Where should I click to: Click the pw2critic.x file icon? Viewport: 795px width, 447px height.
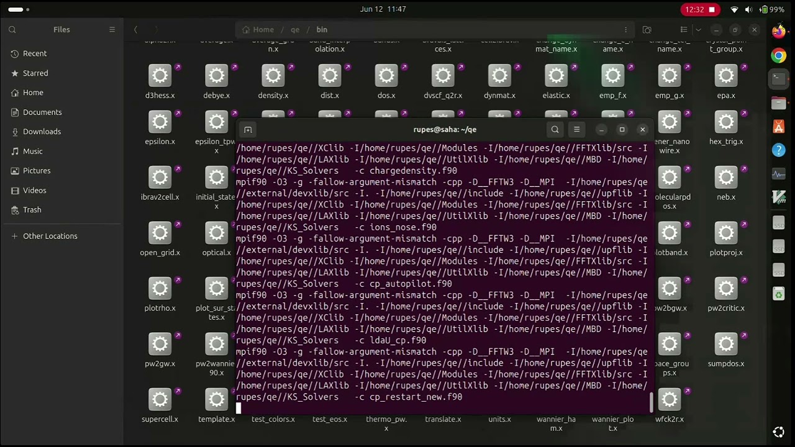click(726, 288)
